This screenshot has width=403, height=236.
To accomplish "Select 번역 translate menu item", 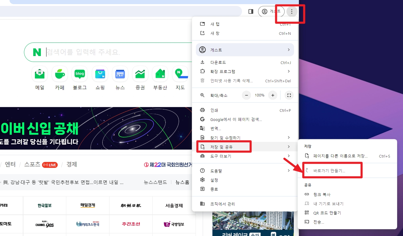I will tap(245, 129).
